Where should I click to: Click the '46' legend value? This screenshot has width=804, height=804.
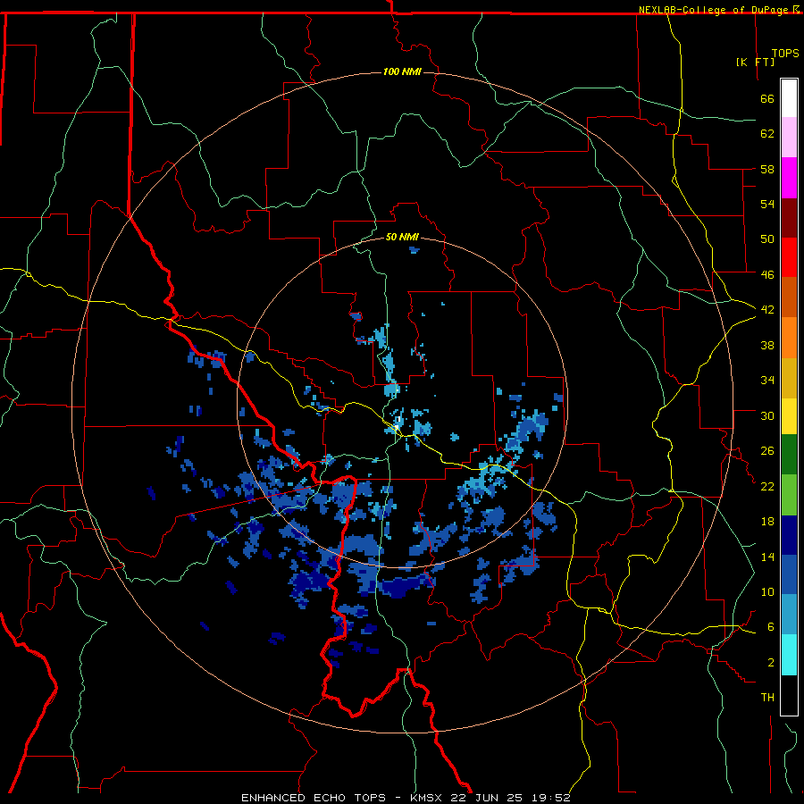tap(767, 275)
